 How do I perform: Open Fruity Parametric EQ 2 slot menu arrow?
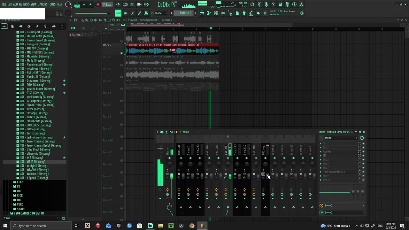[321, 172]
